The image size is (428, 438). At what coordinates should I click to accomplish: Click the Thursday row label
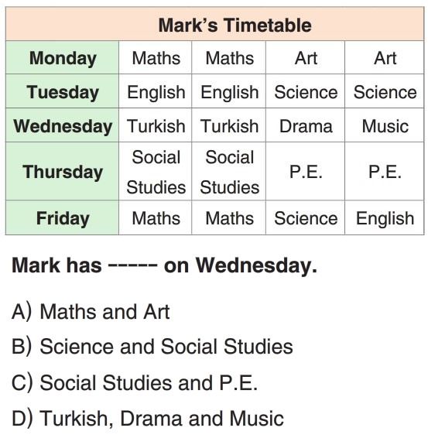click(62, 171)
